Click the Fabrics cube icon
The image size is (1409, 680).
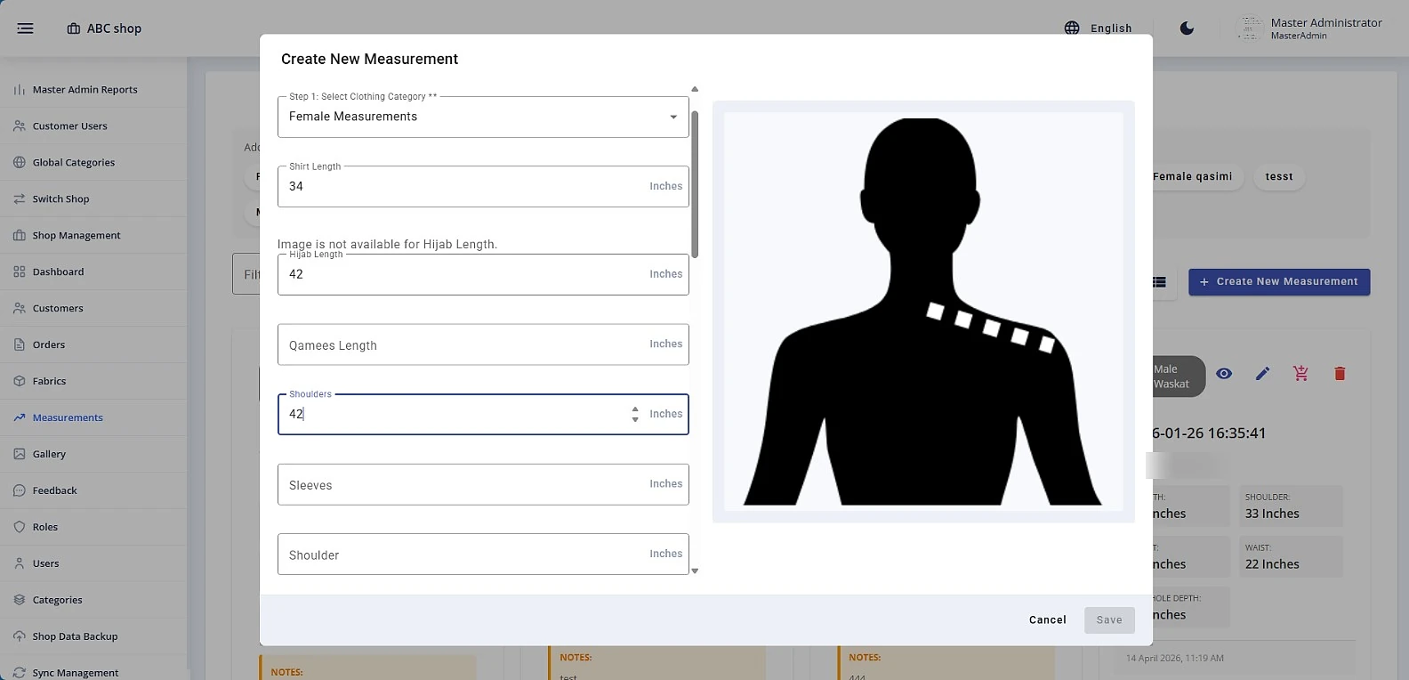pyautogui.click(x=20, y=382)
